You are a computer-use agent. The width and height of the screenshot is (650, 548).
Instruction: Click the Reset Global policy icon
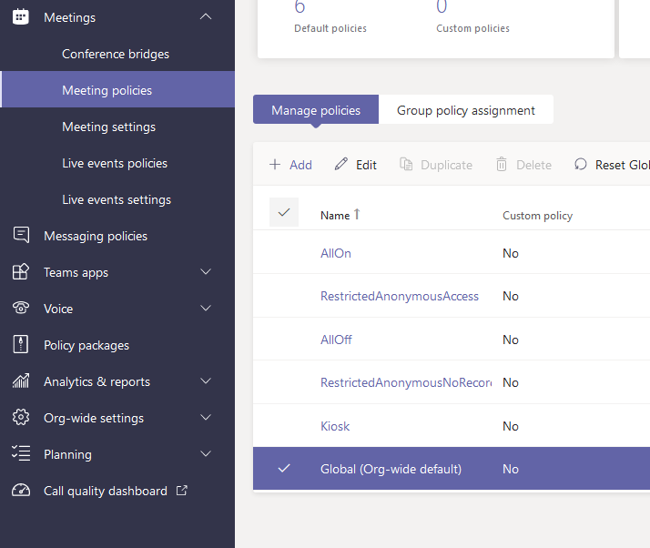click(x=581, y=164)
